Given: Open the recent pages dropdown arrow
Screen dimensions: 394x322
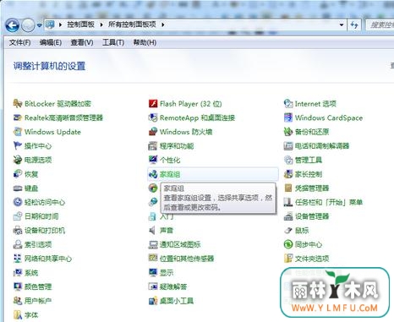Looking at the screenshot, I should click(40, 25).
